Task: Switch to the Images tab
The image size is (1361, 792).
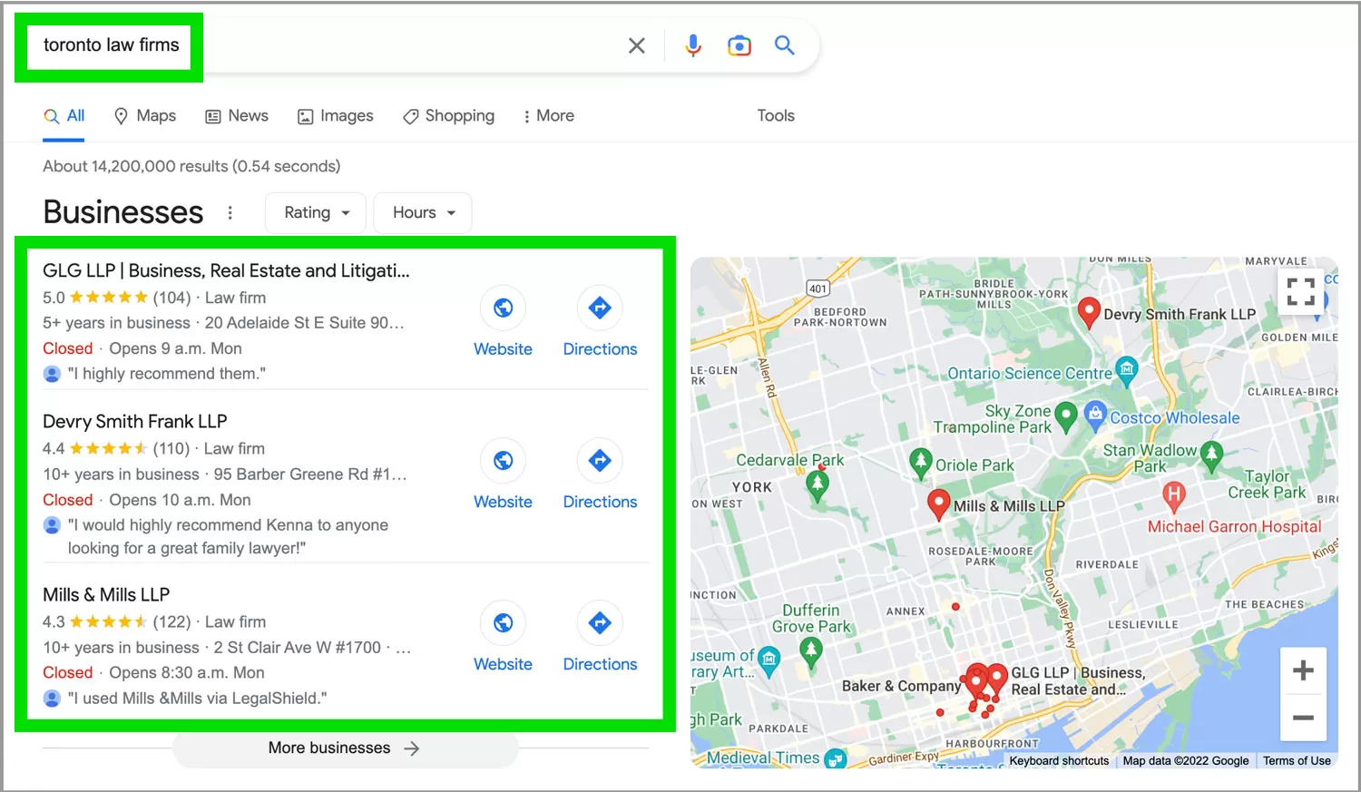Action: [336, 116]
